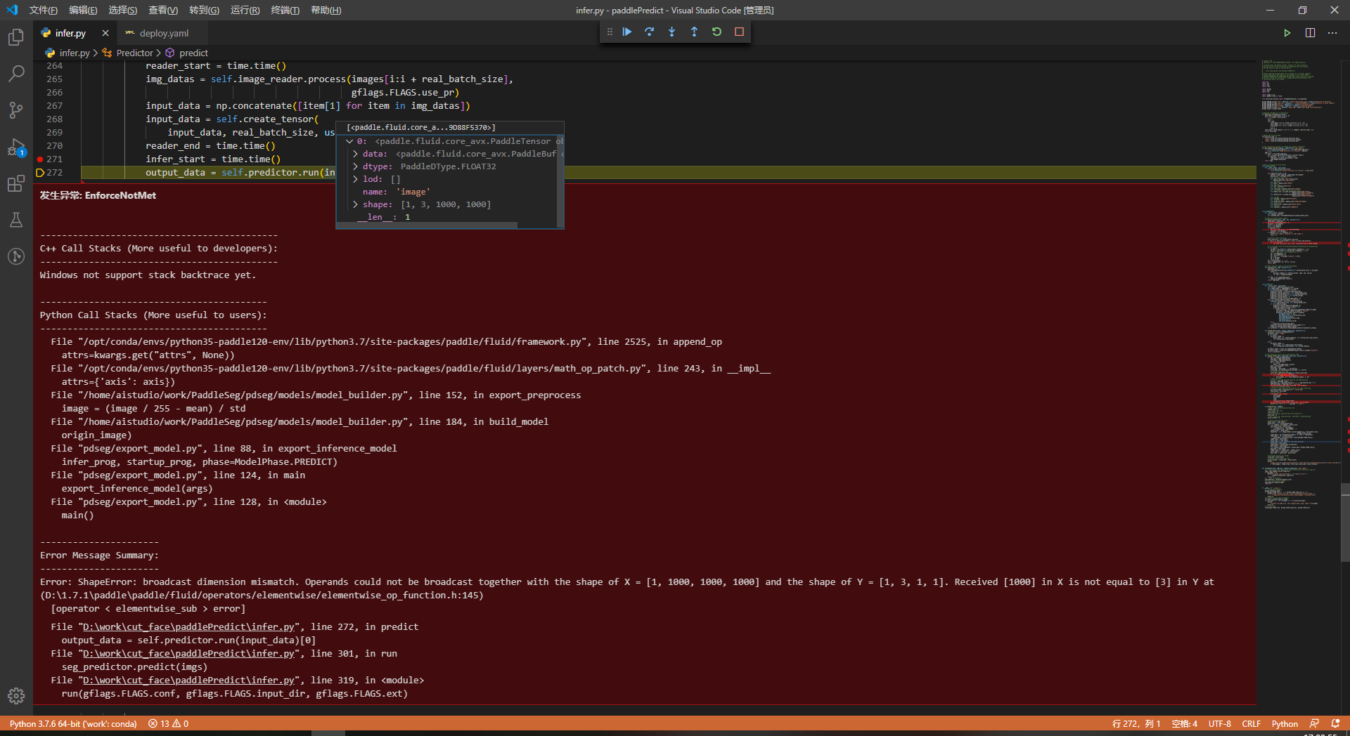The width and height of the screenshot is (1350, 736).
Task: Continue debugging with the Continue button
Action: point(627,32)
